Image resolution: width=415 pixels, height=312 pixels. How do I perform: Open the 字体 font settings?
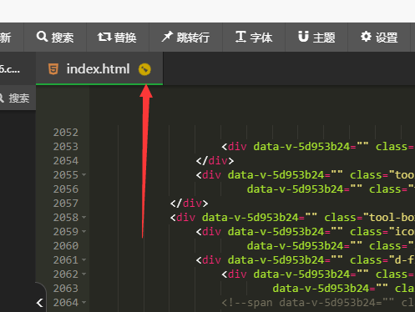(x=254, y=38)
